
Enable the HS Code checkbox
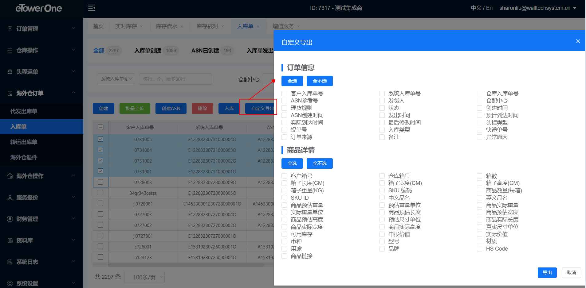[x=479, y=249]
